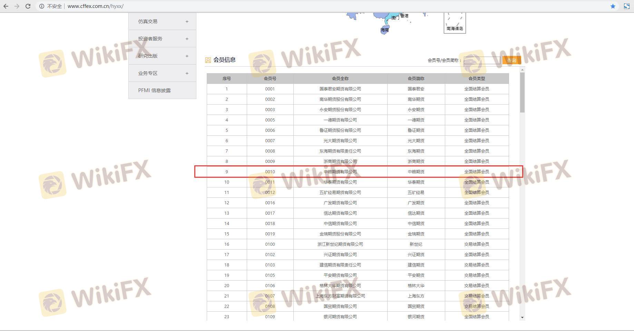The height and width of the screenshot is (331, 634).
Task: Click the blue bookmark star icon
Action: [x=613, y=6]
